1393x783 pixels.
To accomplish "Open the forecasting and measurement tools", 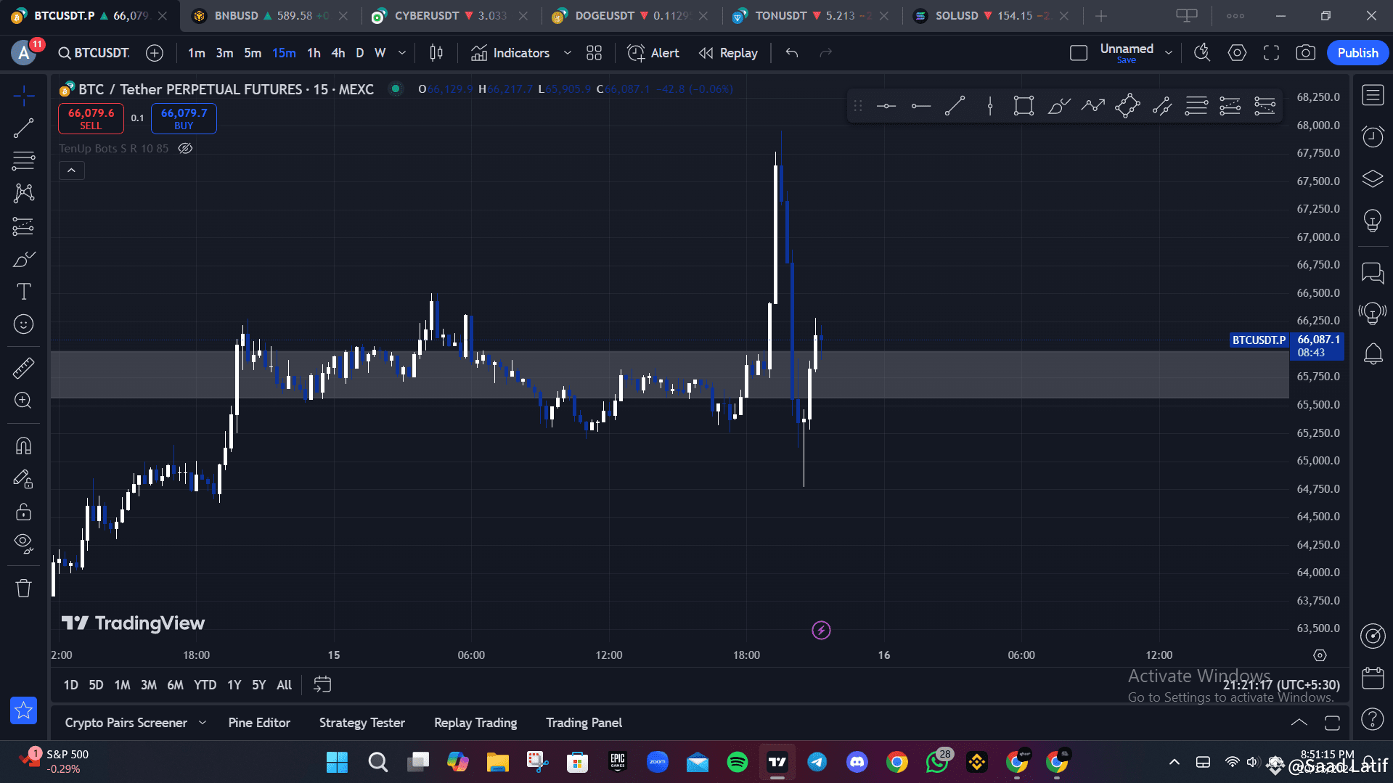I will point(23,226).
